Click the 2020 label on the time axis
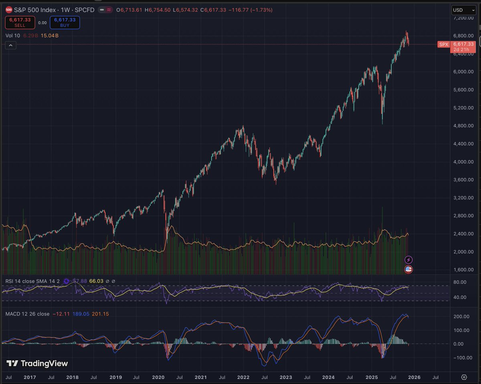The height and width of the screenshot is (384, 481). coord(158,377)
